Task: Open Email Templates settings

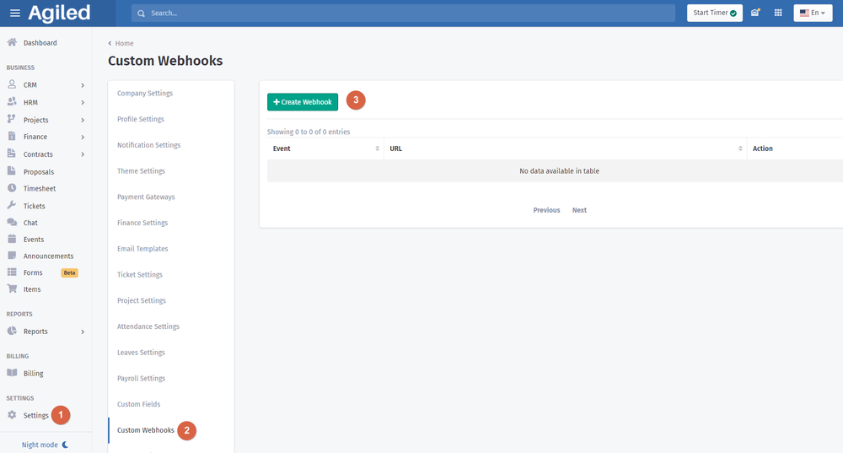Action: tap(142, 249)
